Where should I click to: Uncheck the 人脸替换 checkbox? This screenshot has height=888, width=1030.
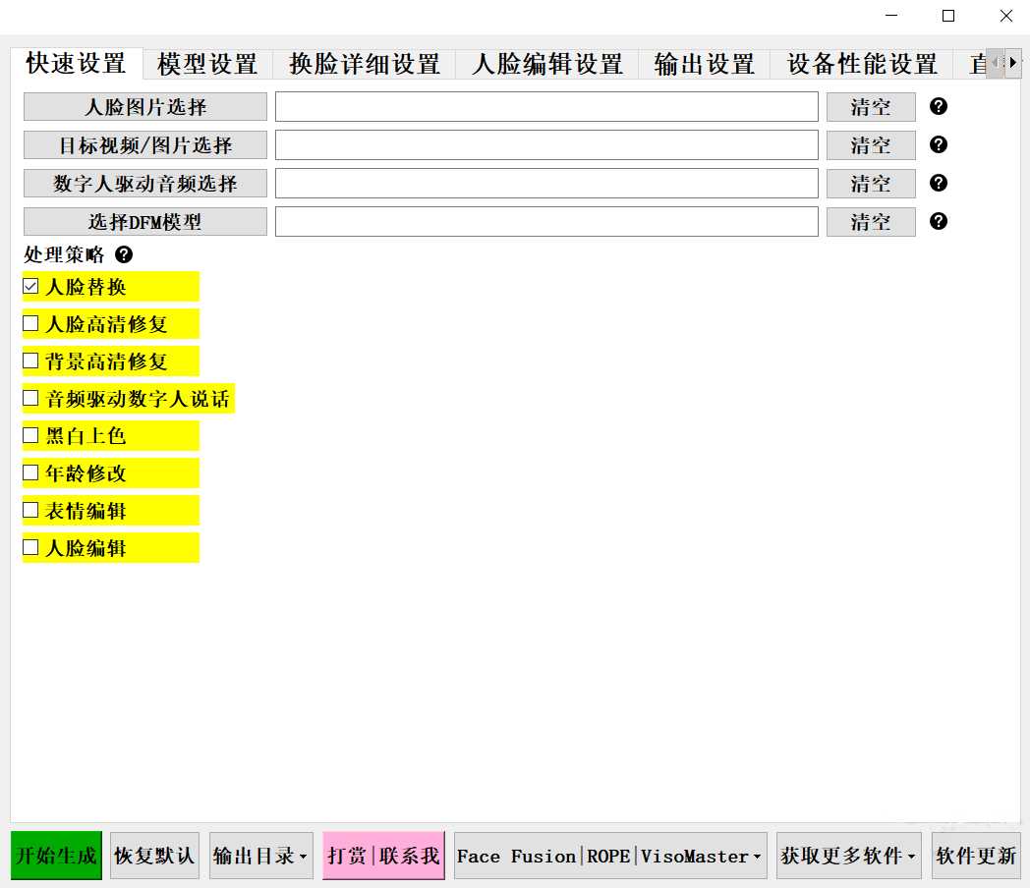coord(30,287)
